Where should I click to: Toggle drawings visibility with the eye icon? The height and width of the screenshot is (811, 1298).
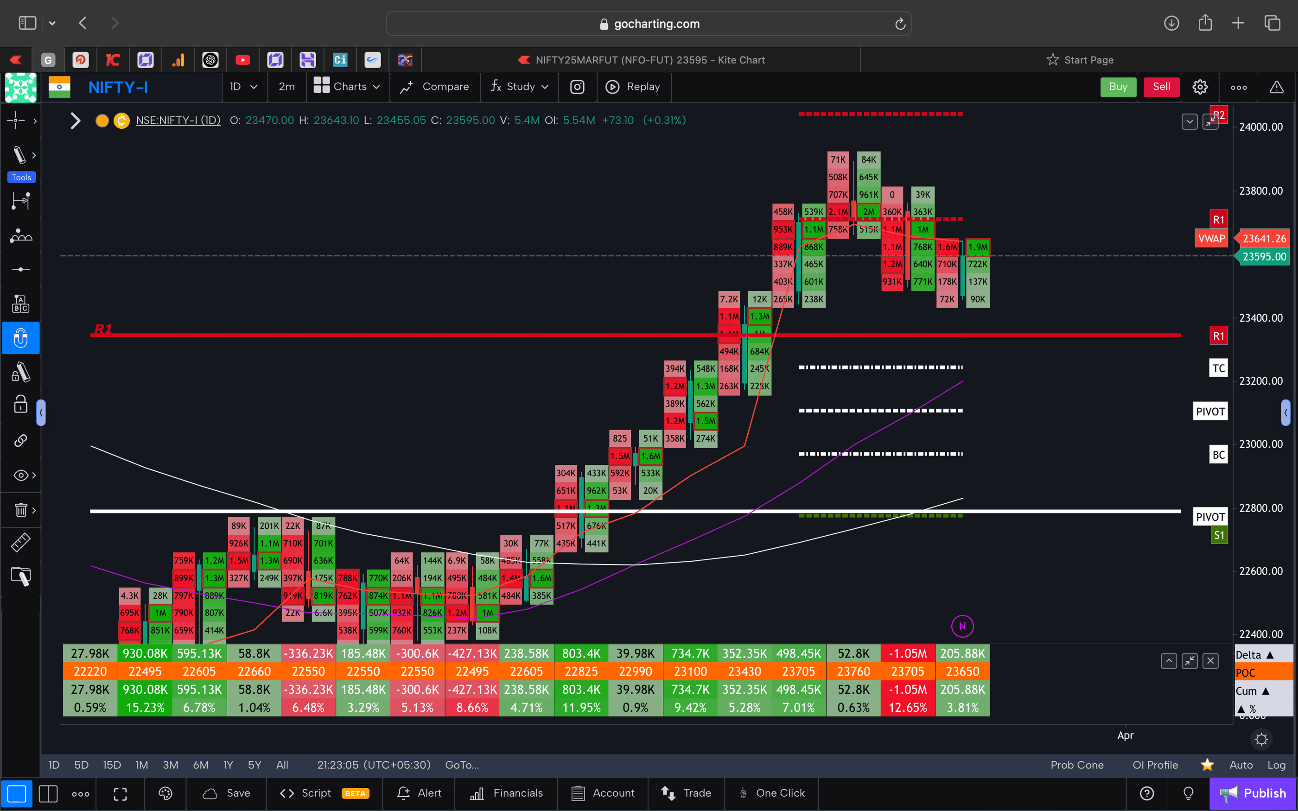(19, 475)
